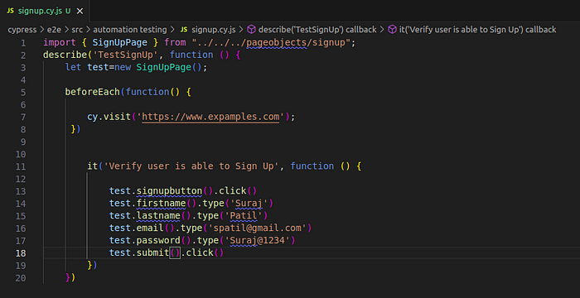The width and height of the screenshot is (580, 298).
Task: Click the from keyword on line 1
Action: [x=175, y=42]
